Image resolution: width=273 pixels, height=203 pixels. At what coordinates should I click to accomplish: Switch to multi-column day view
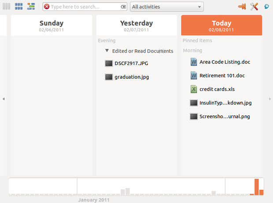[x=7, y=7]
